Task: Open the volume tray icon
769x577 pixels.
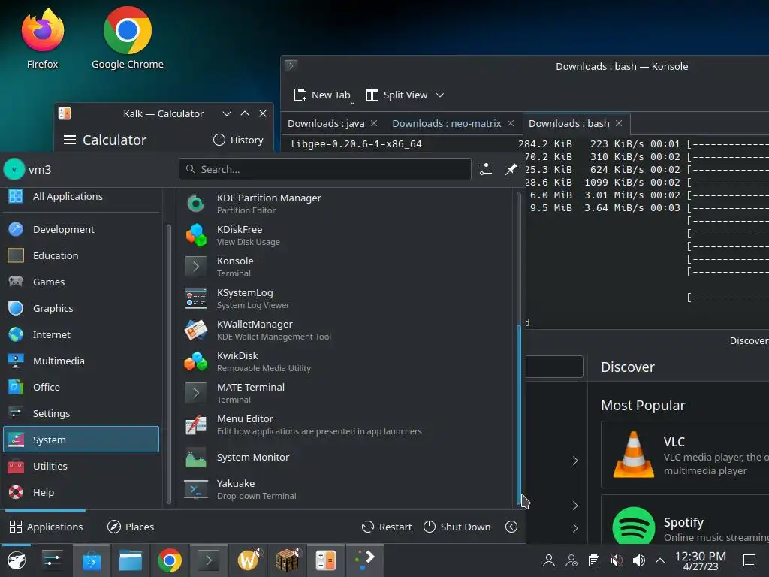Action: pyautogui.click(x=638, y=560)
